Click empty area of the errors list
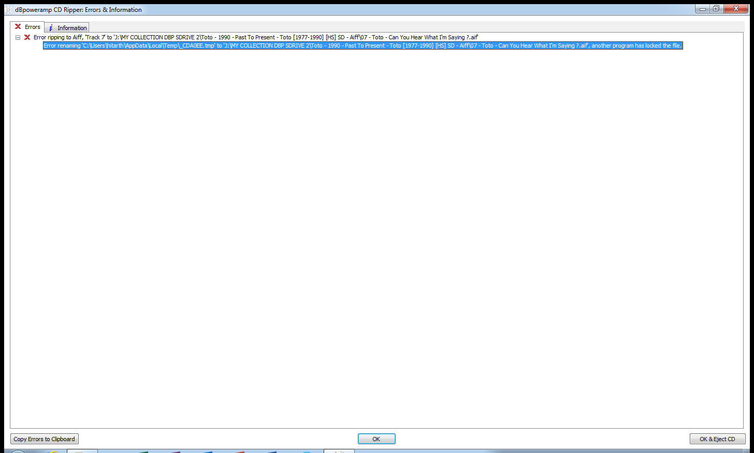The image size is (754, 453). click(376, 233)
